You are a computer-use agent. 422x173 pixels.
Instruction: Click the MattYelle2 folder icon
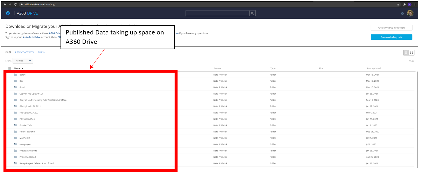[x=15, y=138]
